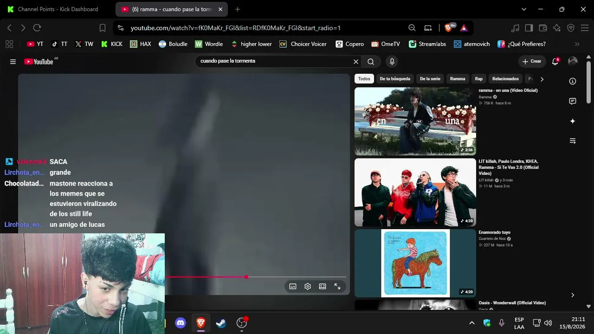This screenshot has width=594, height=334.
Task: Open the YouTube guide hamburger menu
Action: [13, 62]
